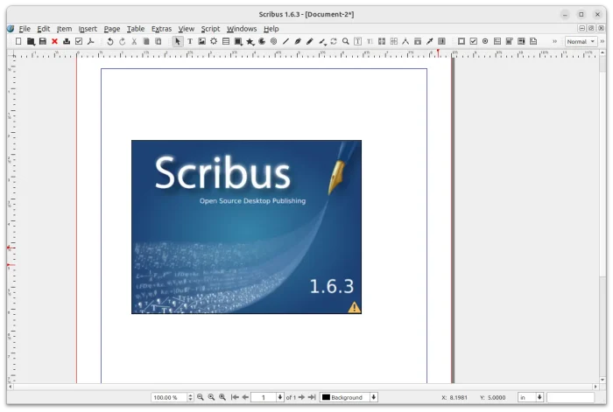
Task: Click the Open document folder icon
Action: click(x=31, y=41)
